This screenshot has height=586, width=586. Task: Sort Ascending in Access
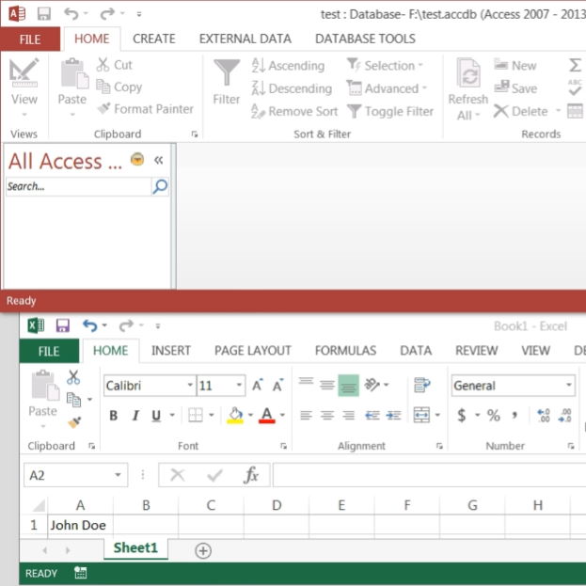tap(288, 66)
